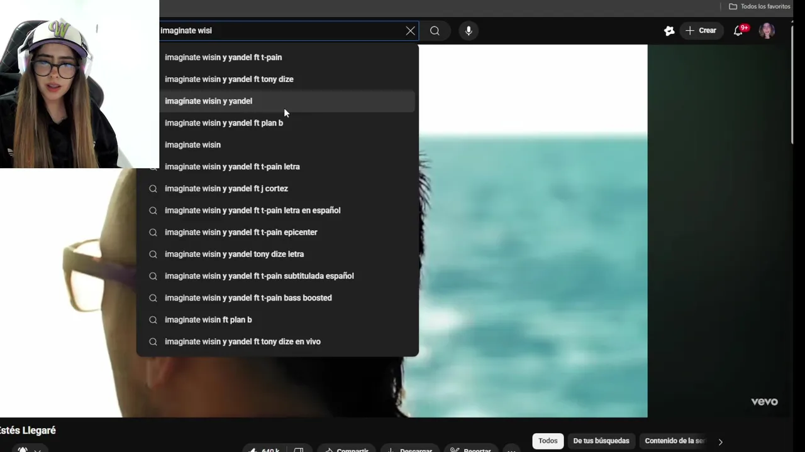Choose suggestion 'imaginate wisin y yandel ft tony dize'

pos(277,79)
